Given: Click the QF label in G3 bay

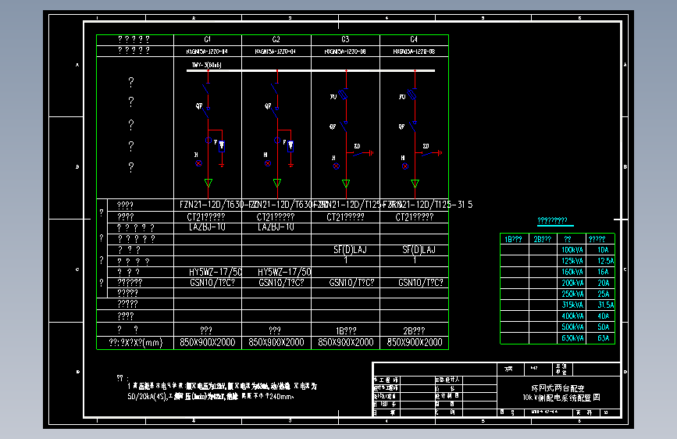Looking at the screenshot, I should pyautogui.click(x=333, y=127).
